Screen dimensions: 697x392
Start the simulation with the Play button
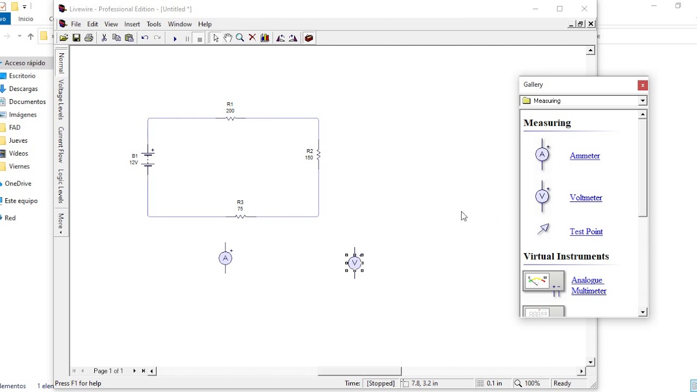click(x=175, y=39)
